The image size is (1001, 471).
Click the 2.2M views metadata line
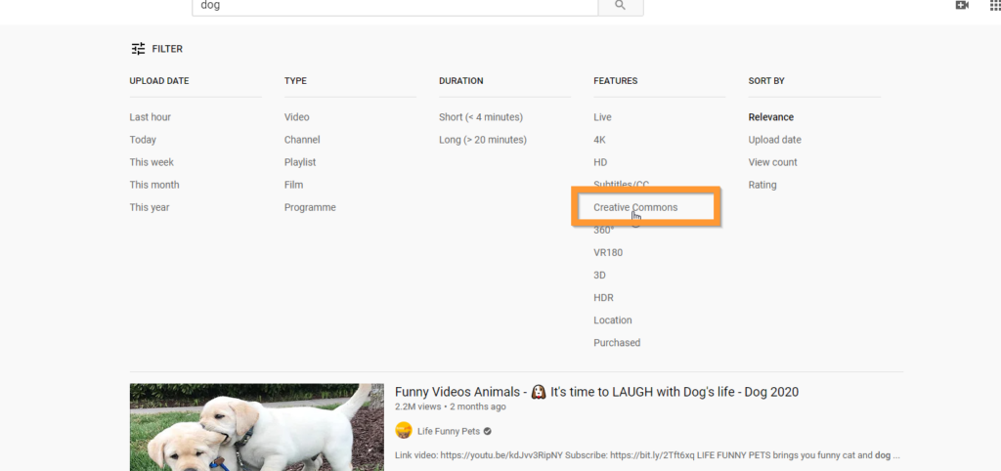450,407
